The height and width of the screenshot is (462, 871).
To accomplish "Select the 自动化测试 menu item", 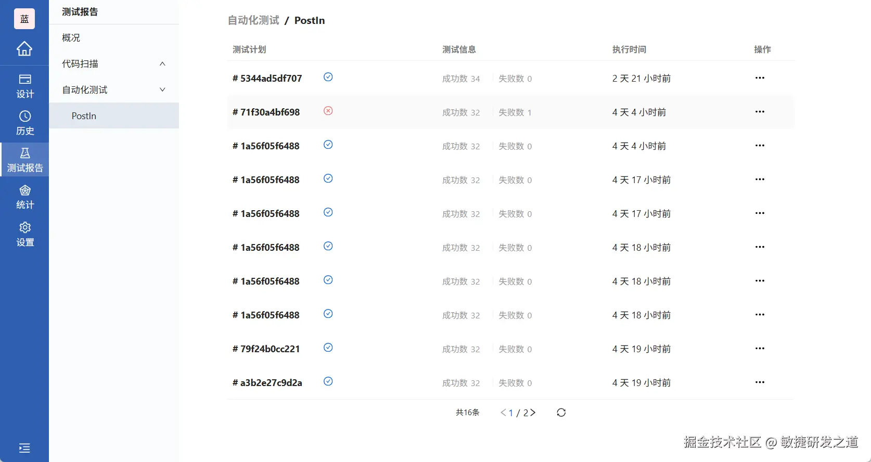I will click(x=114, y=89).
